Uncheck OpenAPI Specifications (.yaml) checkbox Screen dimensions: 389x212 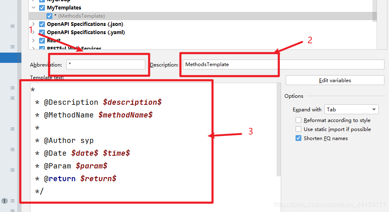point(42,32)
